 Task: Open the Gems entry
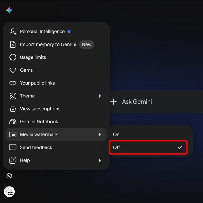coord(56,70)
